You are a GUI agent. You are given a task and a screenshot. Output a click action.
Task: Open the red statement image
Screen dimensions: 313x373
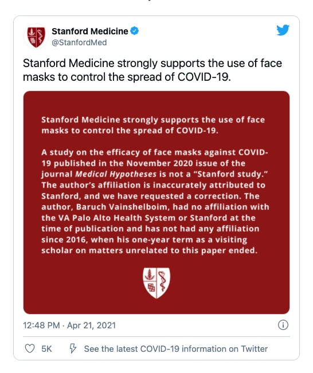pos(156,202)
